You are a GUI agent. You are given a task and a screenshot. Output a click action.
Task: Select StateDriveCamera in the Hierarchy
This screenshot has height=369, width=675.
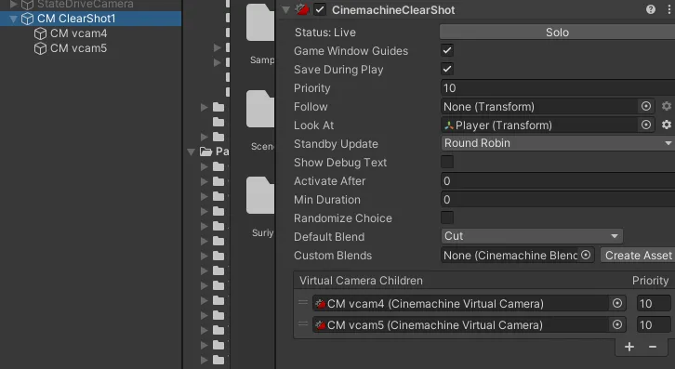(x=86, y=5)
